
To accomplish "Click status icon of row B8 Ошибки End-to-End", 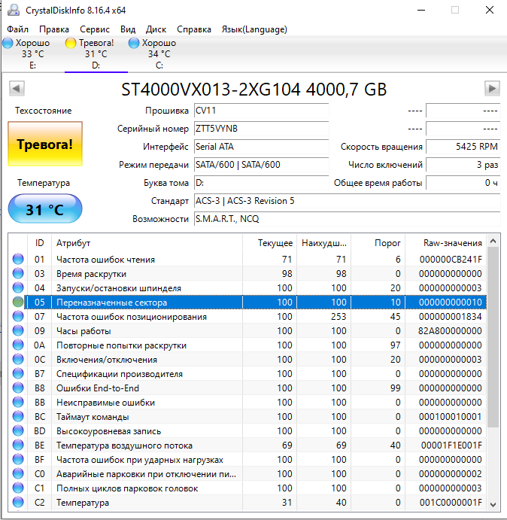I will coord(18,388).
